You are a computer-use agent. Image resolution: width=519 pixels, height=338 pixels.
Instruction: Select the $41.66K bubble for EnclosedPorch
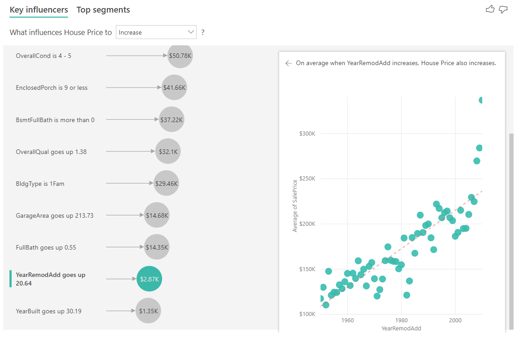pos(174,88)
